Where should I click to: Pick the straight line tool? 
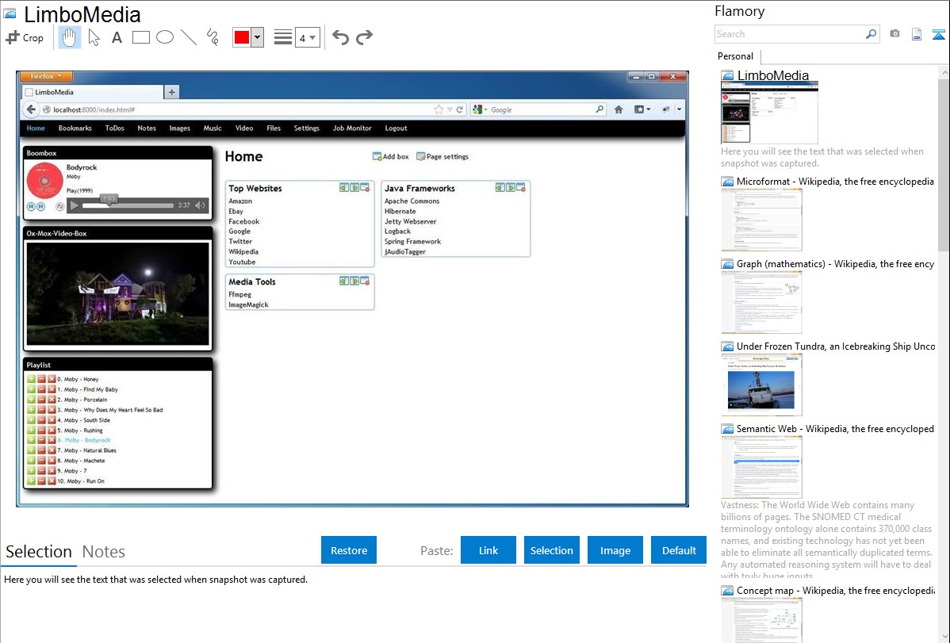point(189,37)
